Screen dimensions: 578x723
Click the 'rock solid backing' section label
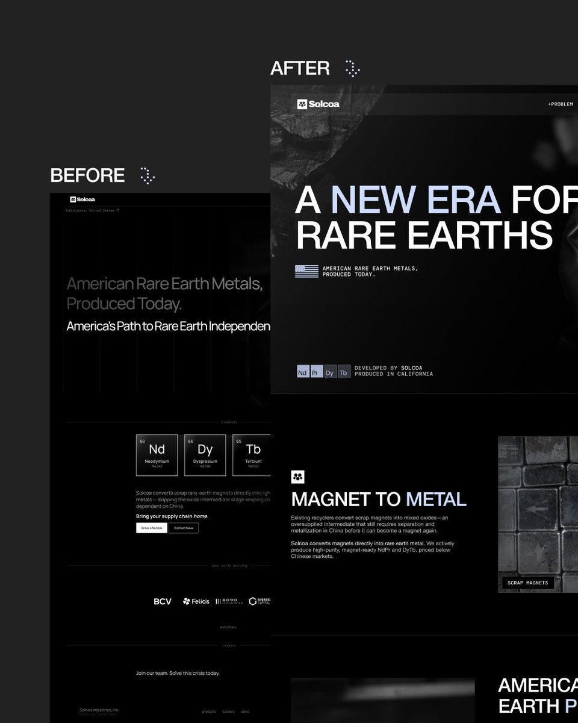[x=229, y=566]
